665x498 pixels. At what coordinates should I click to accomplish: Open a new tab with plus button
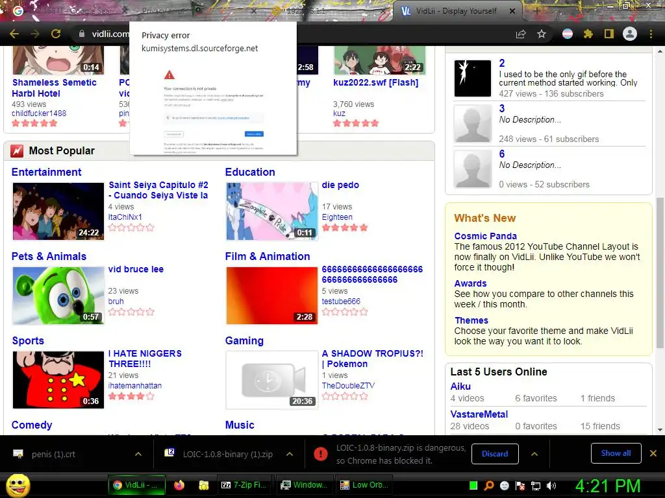click(x=537, y=11)
